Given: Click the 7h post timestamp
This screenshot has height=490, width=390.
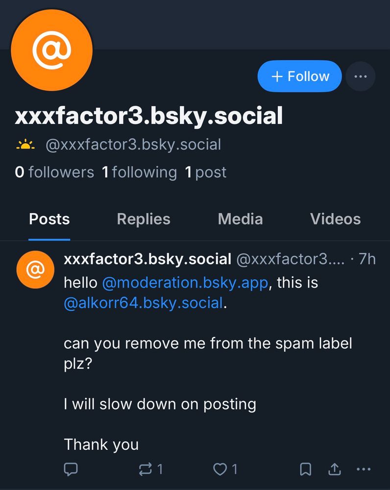Looking at the screenshot, I should tap(367, 259).
